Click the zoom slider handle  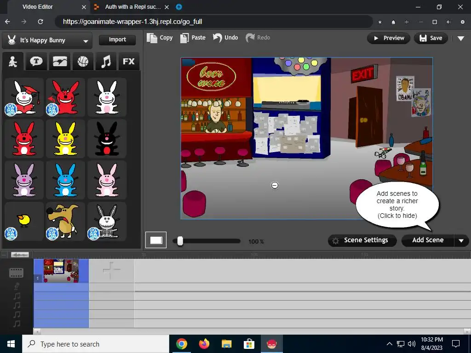pyautogui.click(x=180, y=241)
